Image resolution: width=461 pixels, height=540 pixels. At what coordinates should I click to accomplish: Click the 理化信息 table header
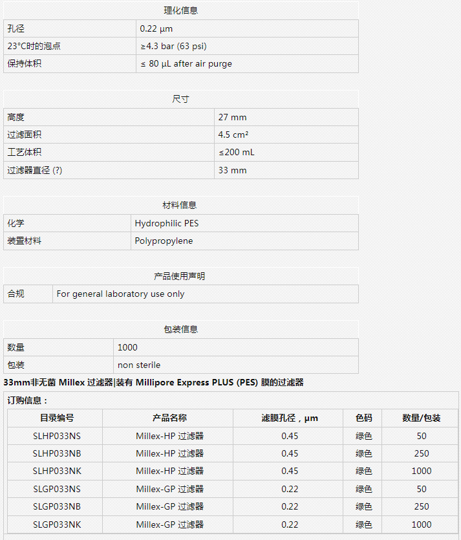[x=181, y=10]
